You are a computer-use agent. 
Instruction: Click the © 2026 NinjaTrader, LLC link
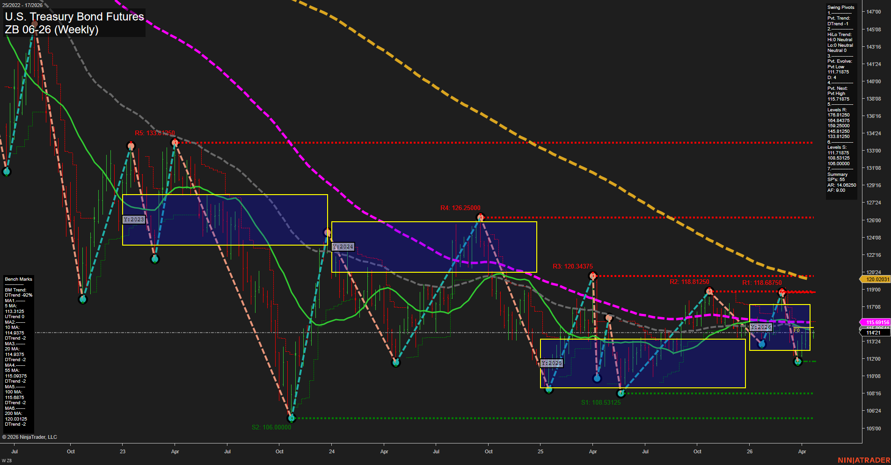(x=30, y=437)
